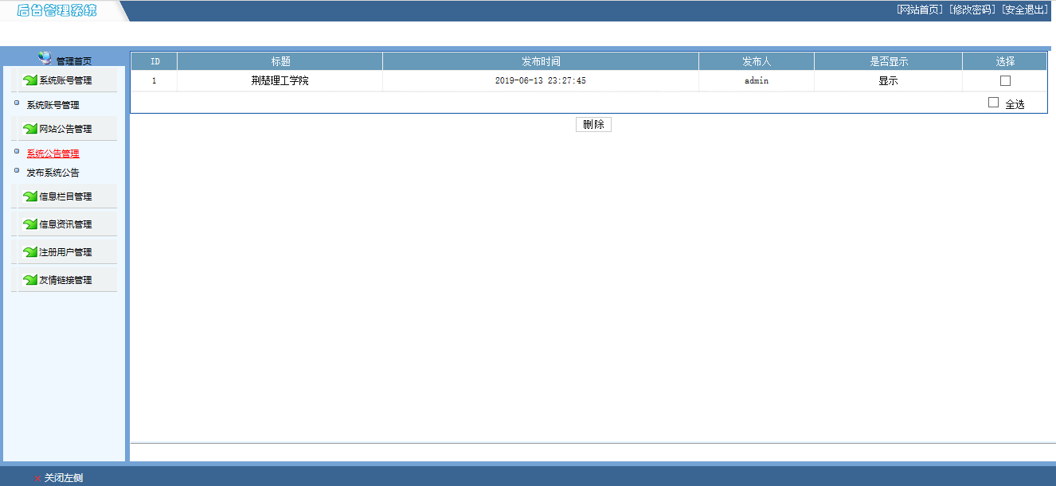This screenshot has height=486, width=1056.
Task: Click green arrow icon next to 网站公告管理
Action: pyautogui.click(x=30, y=129)
